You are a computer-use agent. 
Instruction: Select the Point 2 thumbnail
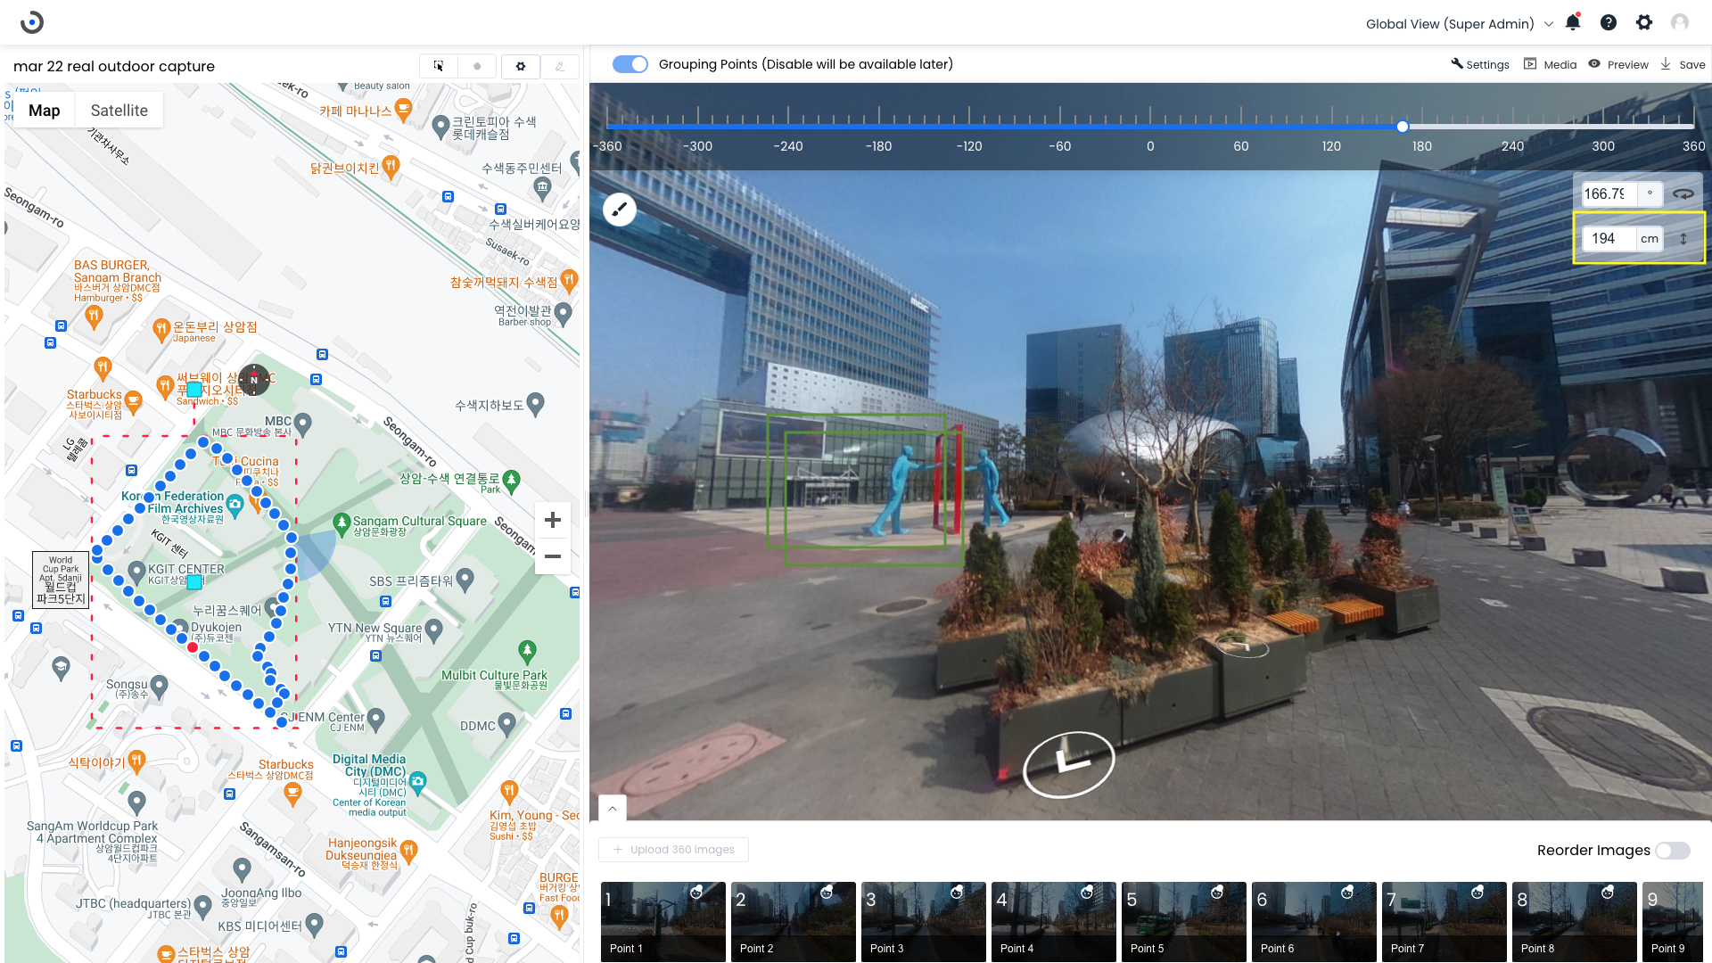tap(794, 922)
